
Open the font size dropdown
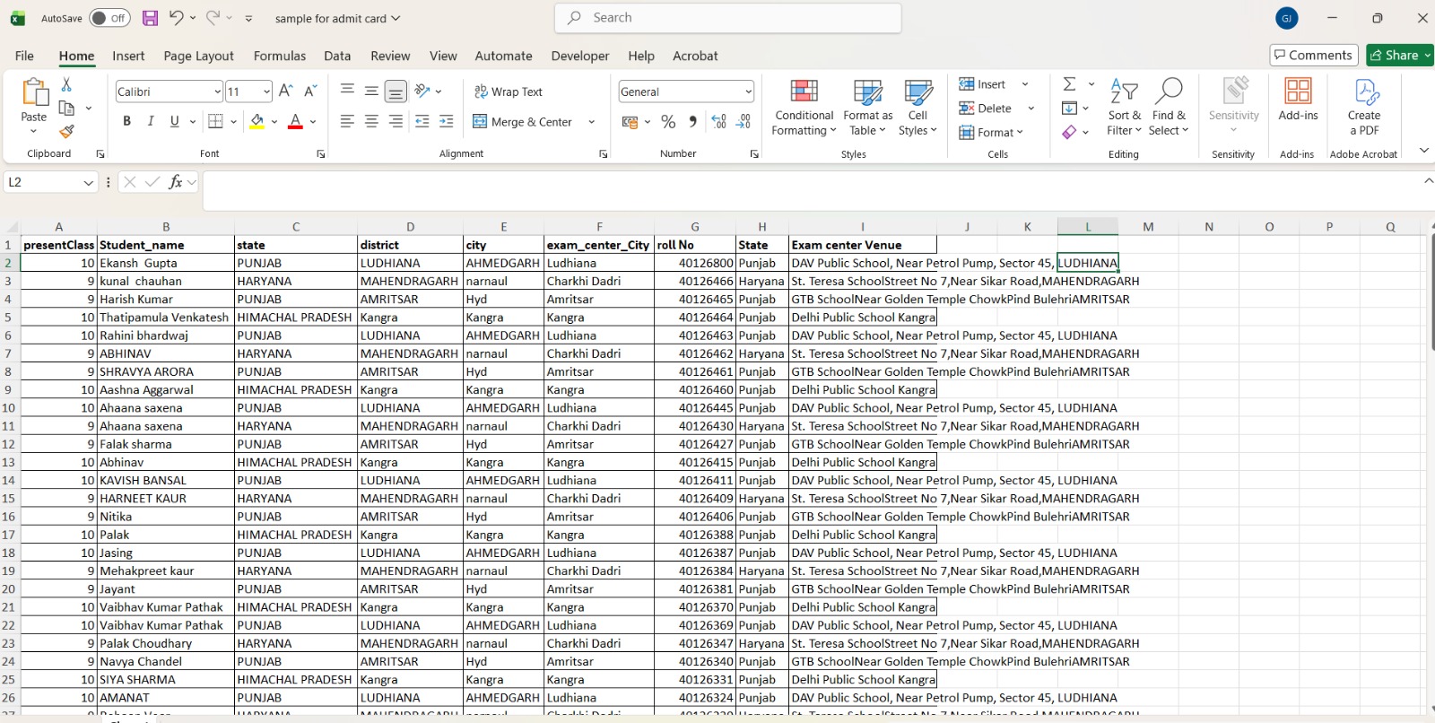point(266,91)
